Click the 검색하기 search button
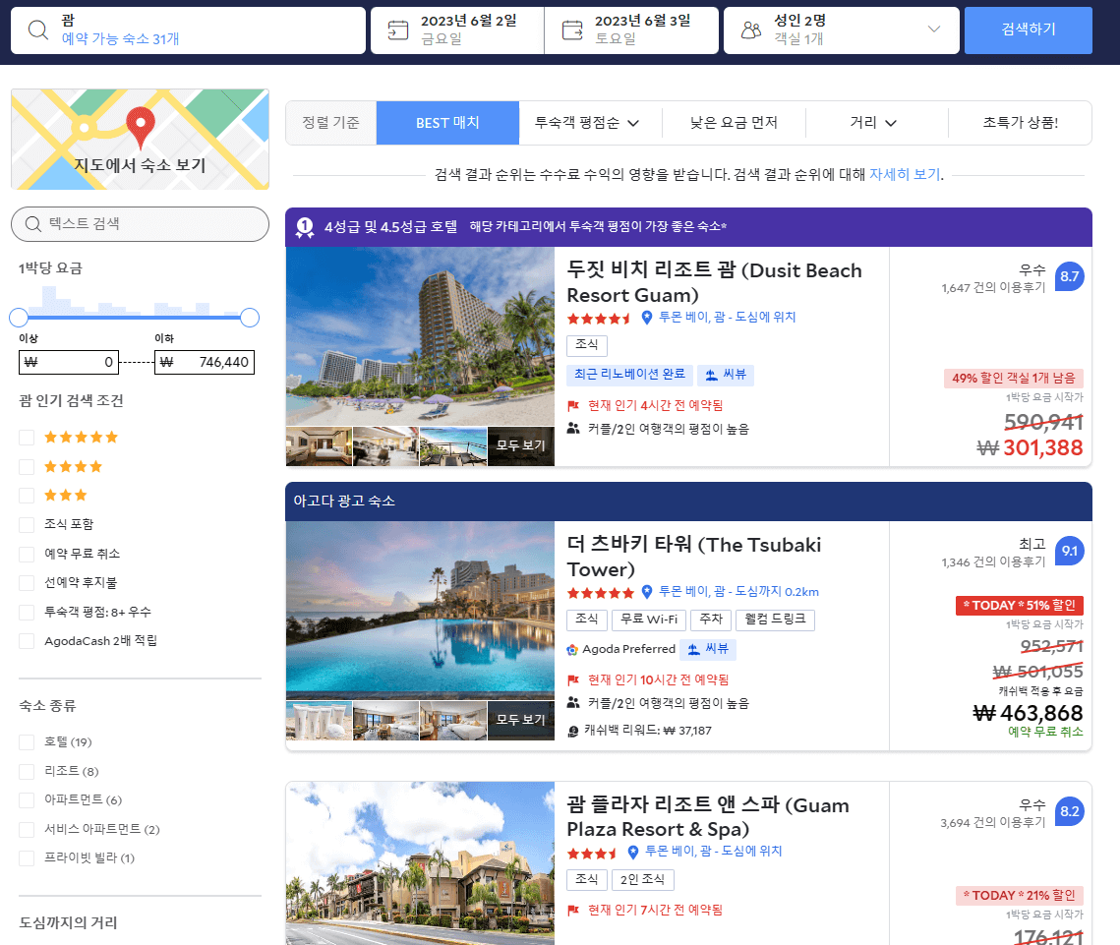 coord(1028,30)
